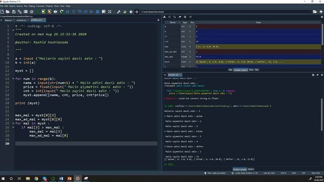Click the Variable explorer vertical scrollbar
This screenshot has width=324, height=182.
(322, 34)
